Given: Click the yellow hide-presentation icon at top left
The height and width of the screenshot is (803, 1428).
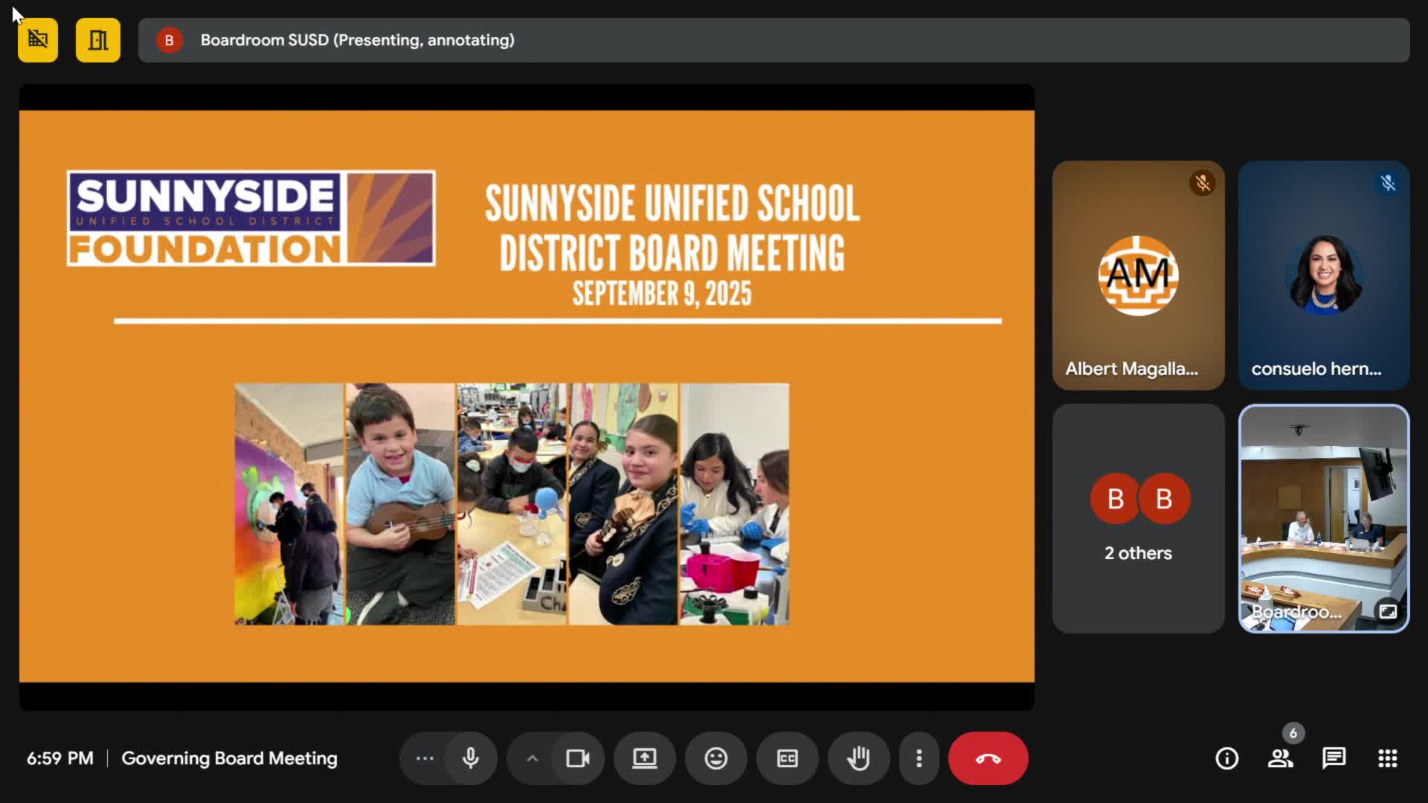Looking at the screenshot, I should 38,40.
